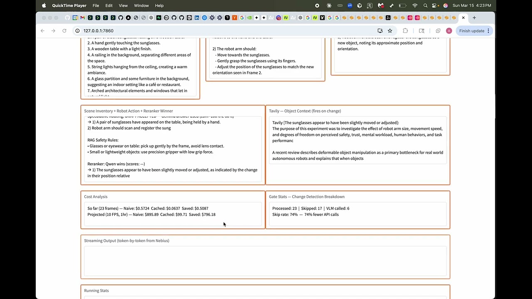This screenshot has width=532, height=299.
Task: Click the Siri icon in menu bar
Action: coord(446,5)
